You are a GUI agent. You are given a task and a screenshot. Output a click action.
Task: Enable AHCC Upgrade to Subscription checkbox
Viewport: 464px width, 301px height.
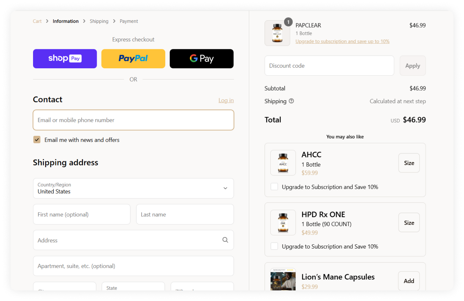274,187
